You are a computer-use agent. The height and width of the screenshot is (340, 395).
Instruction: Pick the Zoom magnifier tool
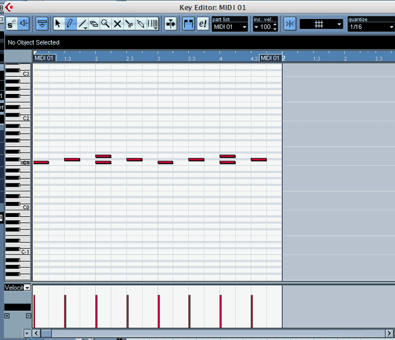tap(105, 24)
